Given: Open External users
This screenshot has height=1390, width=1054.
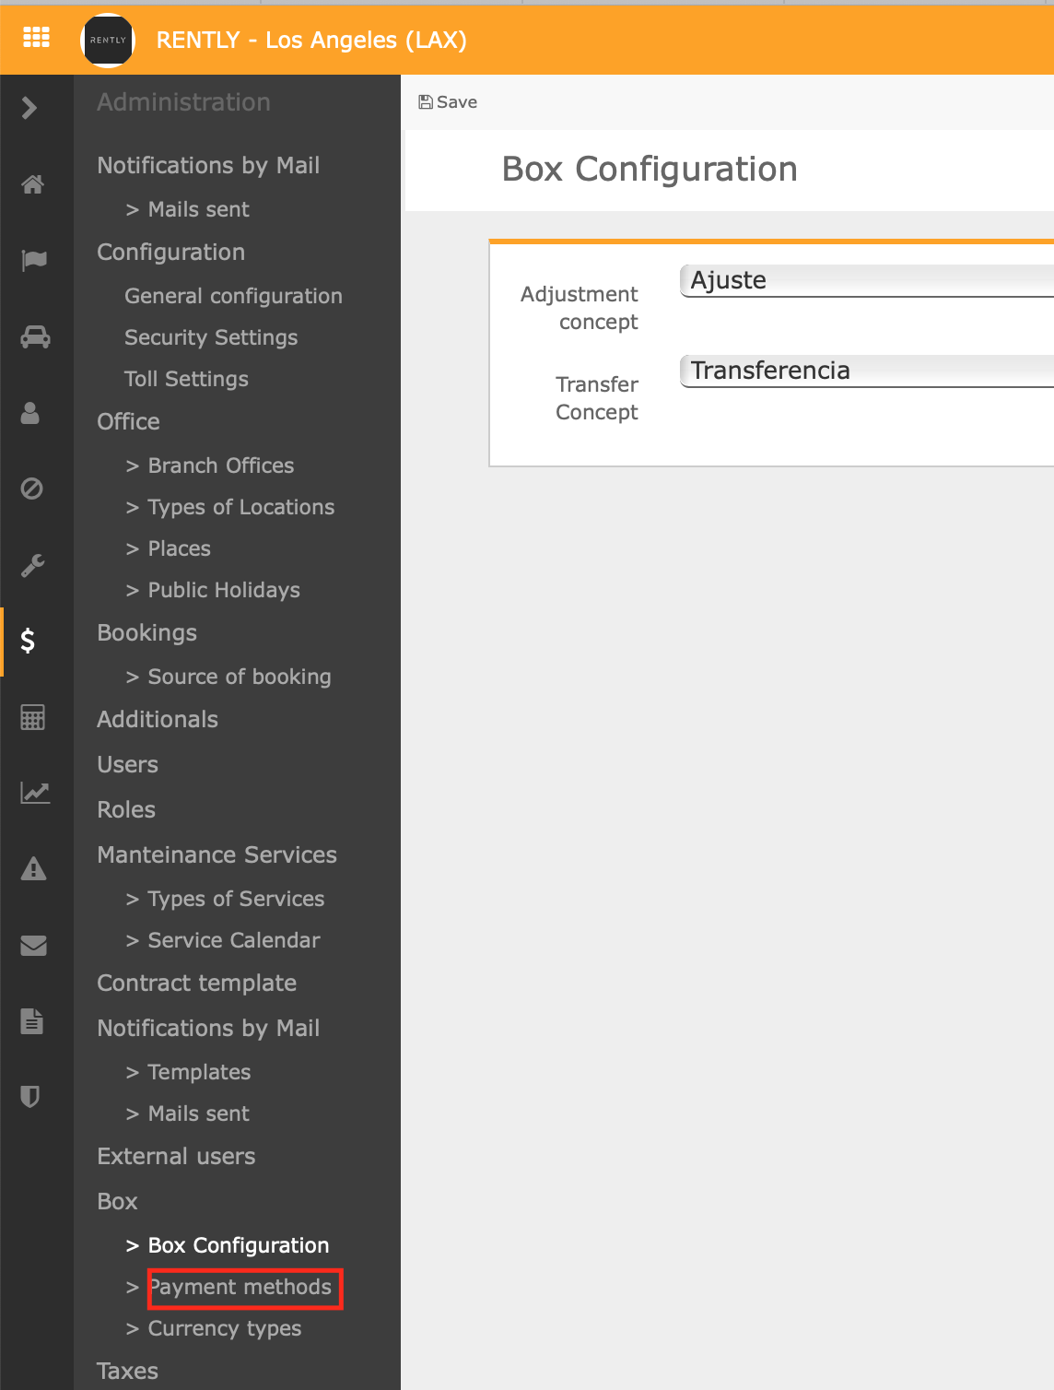Looking at the screenshot, I should pyautogui.click(x=176, y=1157).
